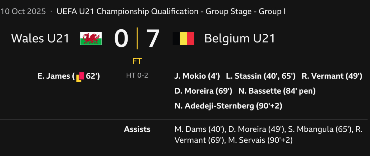Click the HT 0-2 half-time score

[x=137, y=76]
